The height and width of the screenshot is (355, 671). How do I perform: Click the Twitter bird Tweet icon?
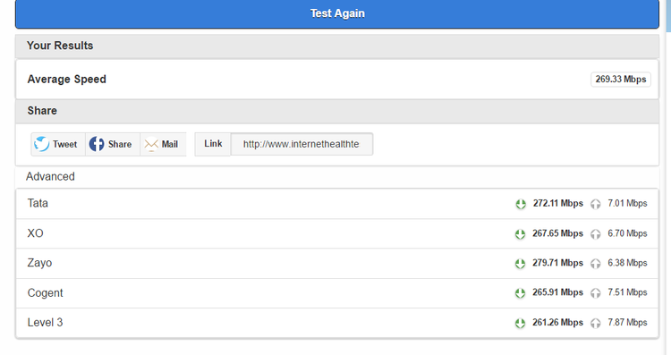click(x=42, y=144)
